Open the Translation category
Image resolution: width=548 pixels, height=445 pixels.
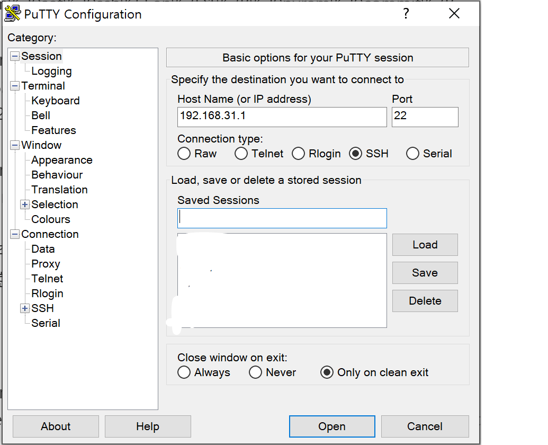click(x=59, y=190)
